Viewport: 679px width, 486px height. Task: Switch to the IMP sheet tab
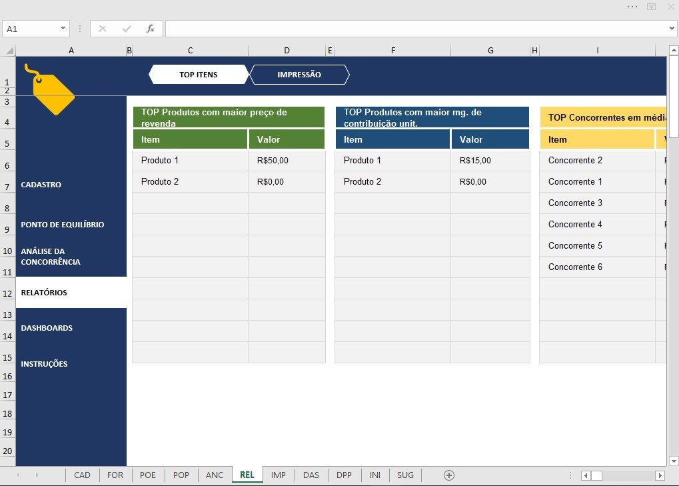(279, 475)
